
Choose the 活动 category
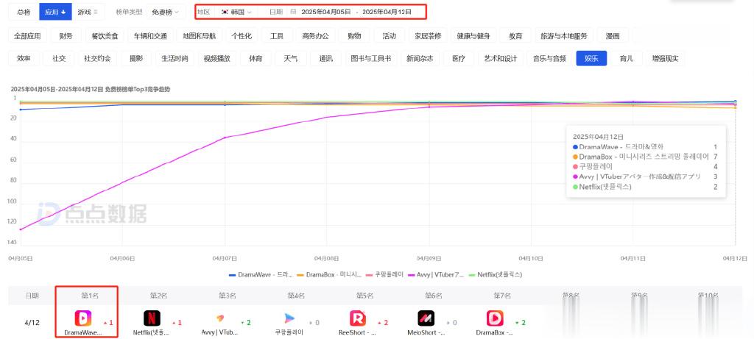[x=389, y=36]
